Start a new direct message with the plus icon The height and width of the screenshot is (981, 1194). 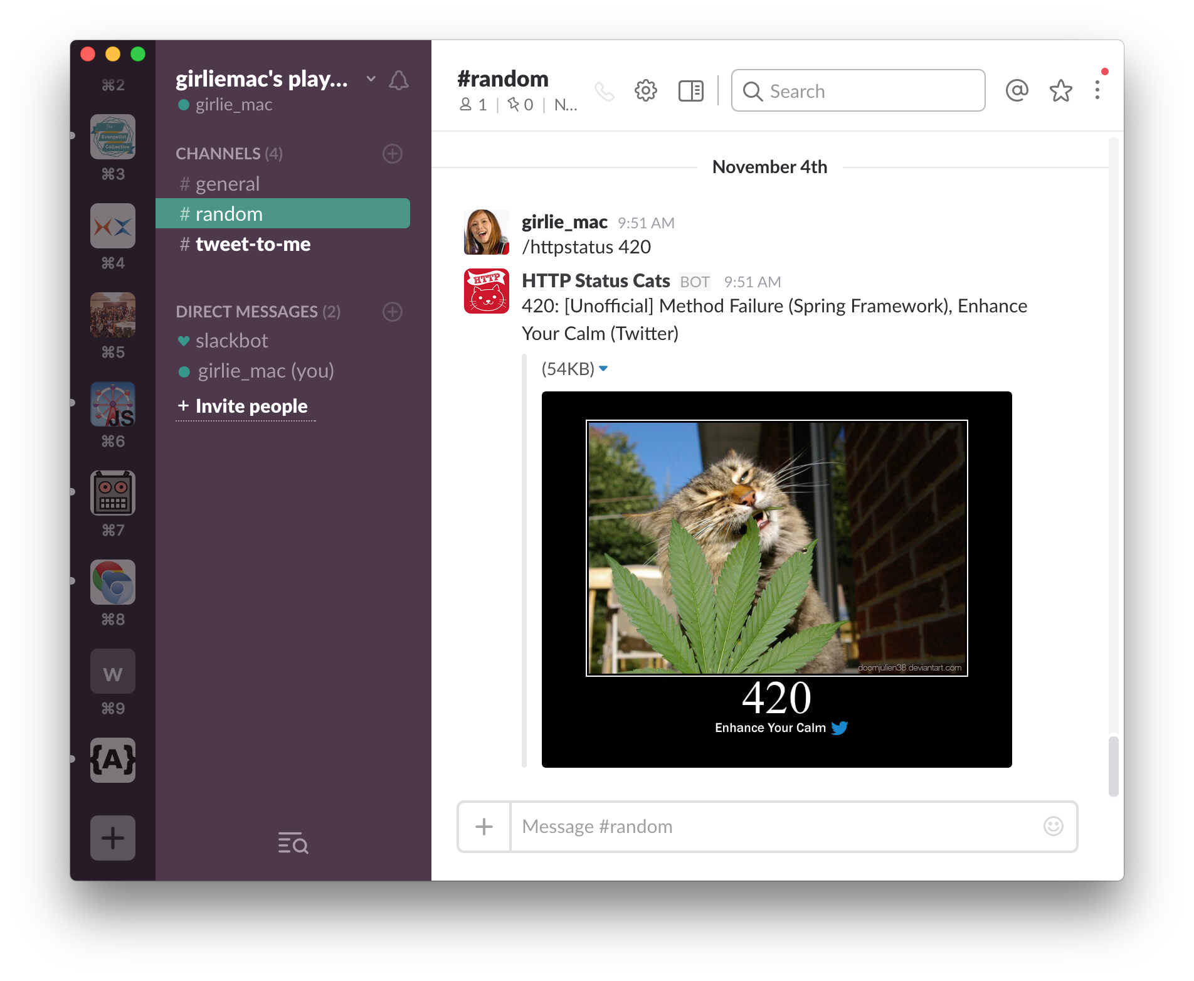tap(392, 312)
